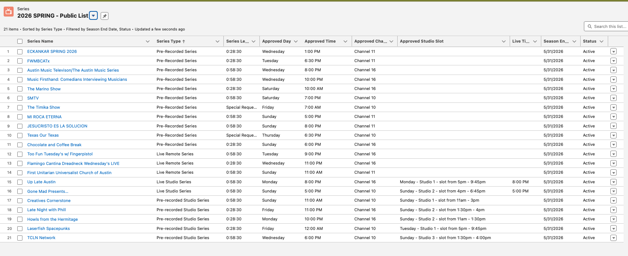The height and width of the screenshot is (256, 628).
Task: Open row actions for TCLN Network
Action: pos(613,238)
